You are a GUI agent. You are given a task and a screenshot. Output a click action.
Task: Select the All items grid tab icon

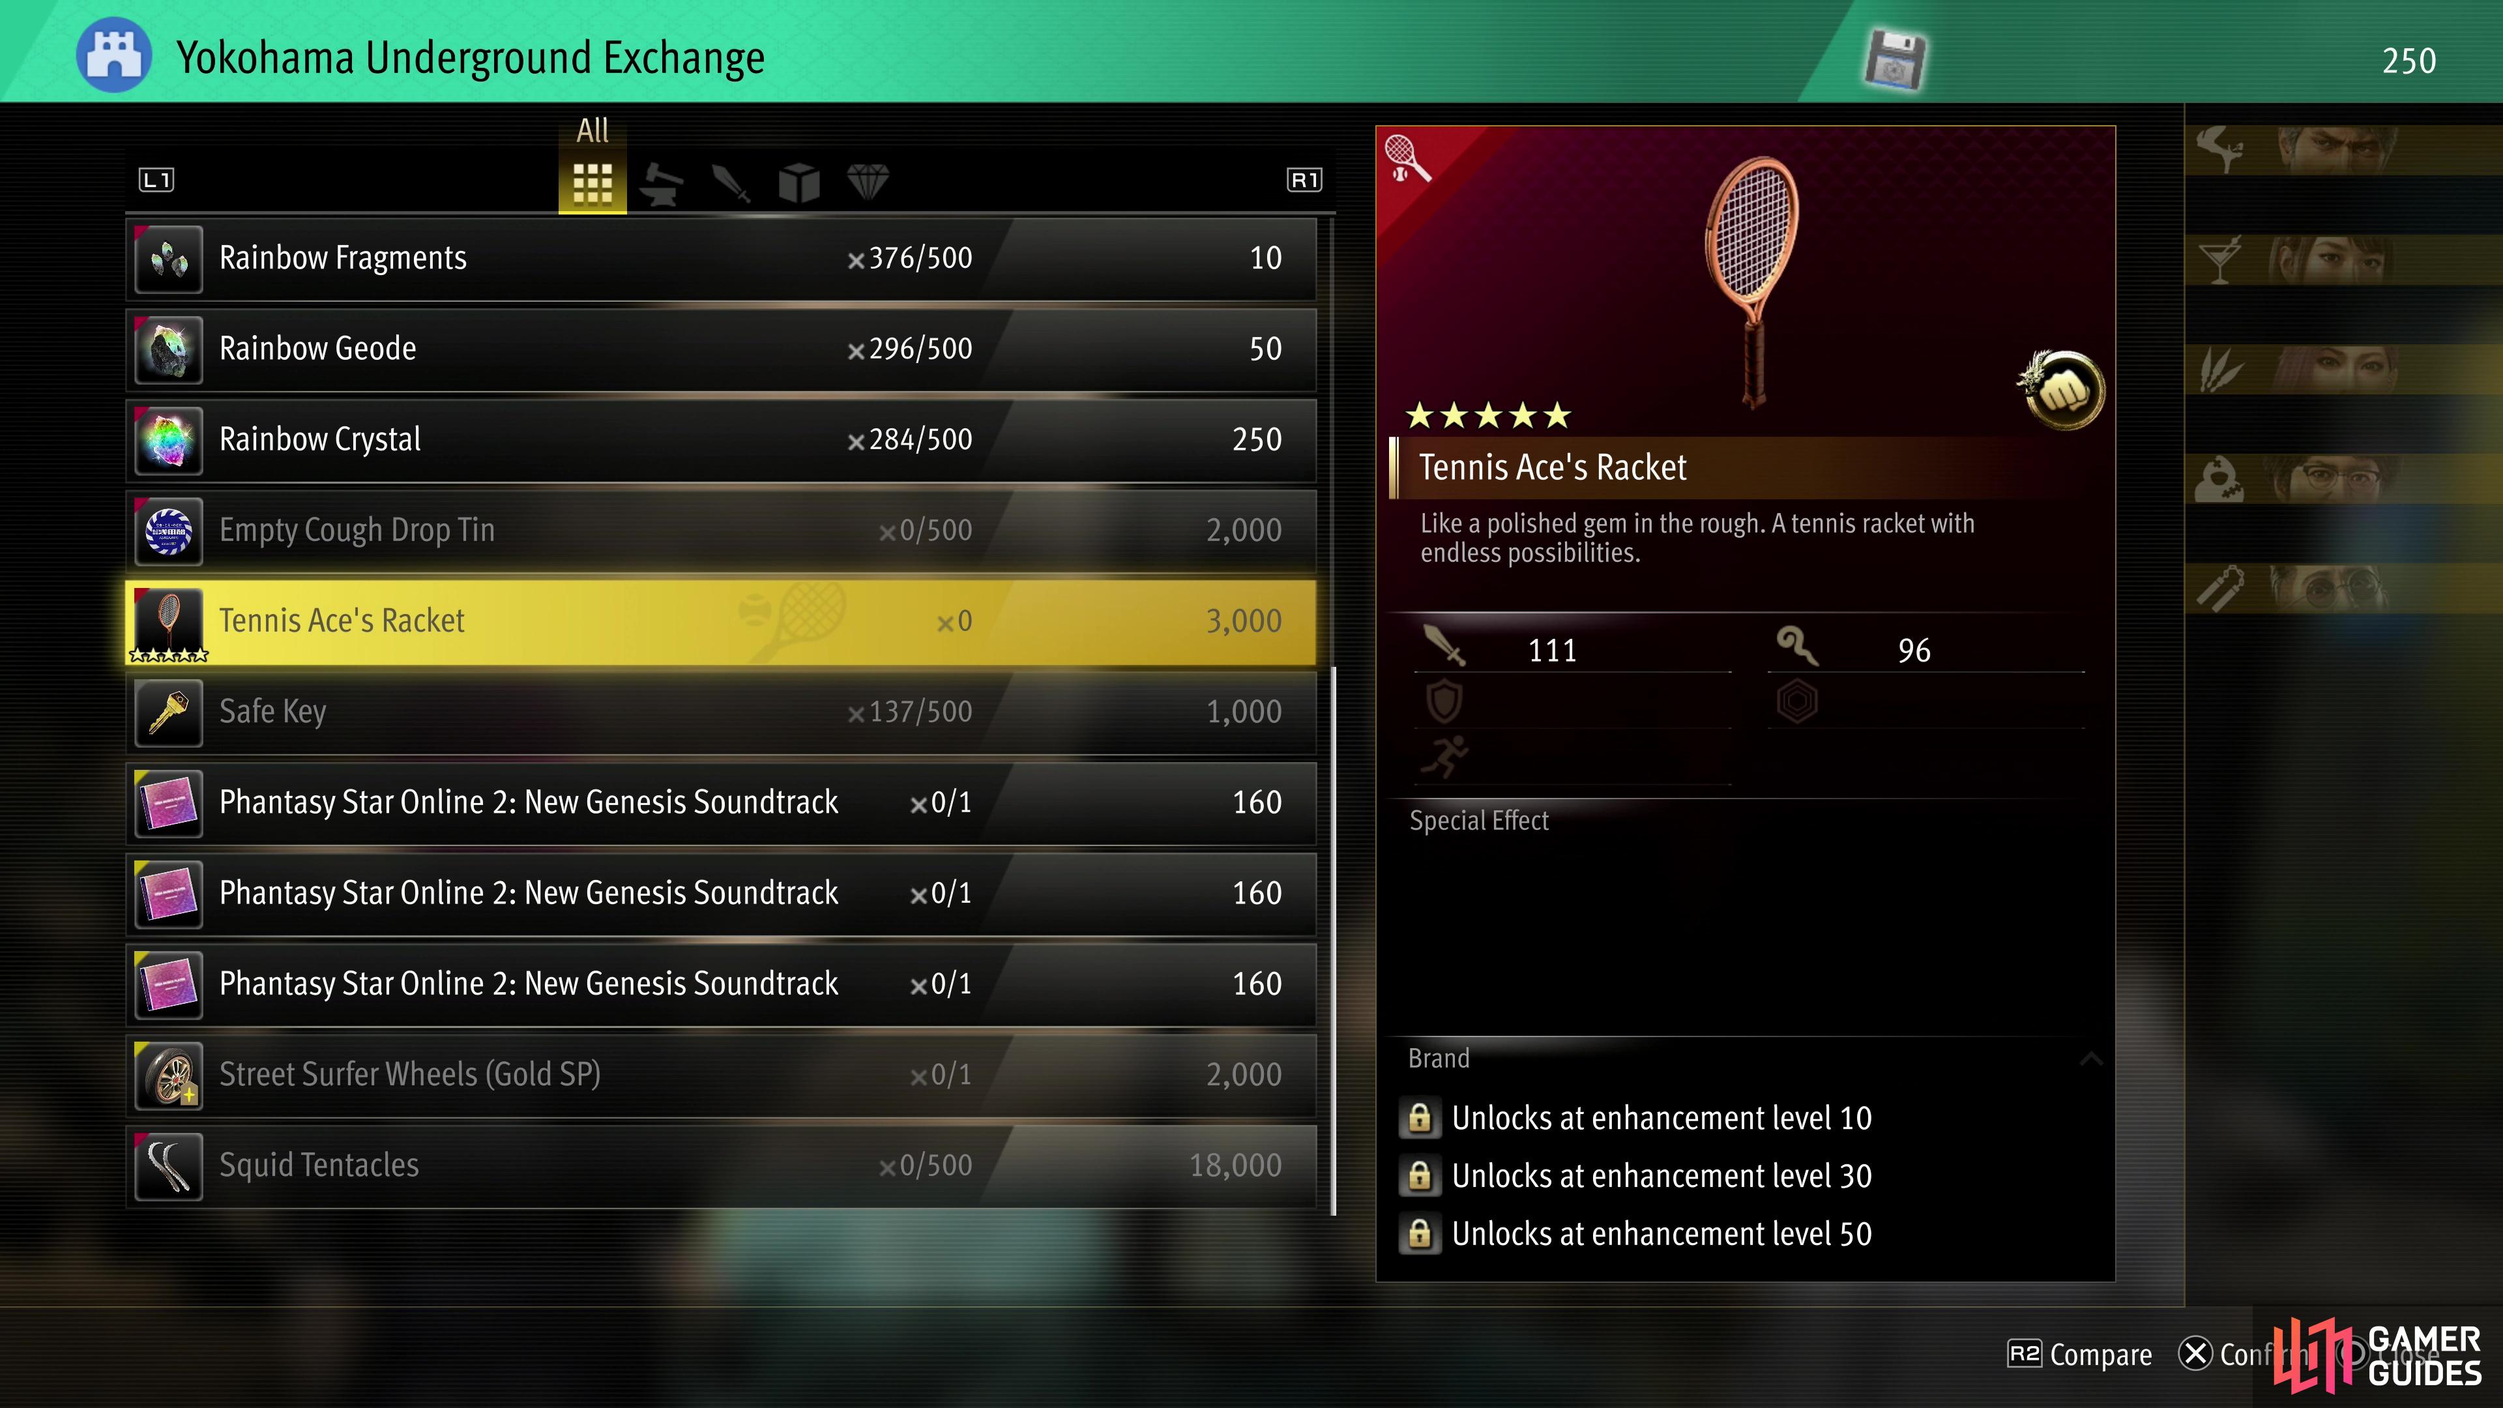[x=592, y=183]
